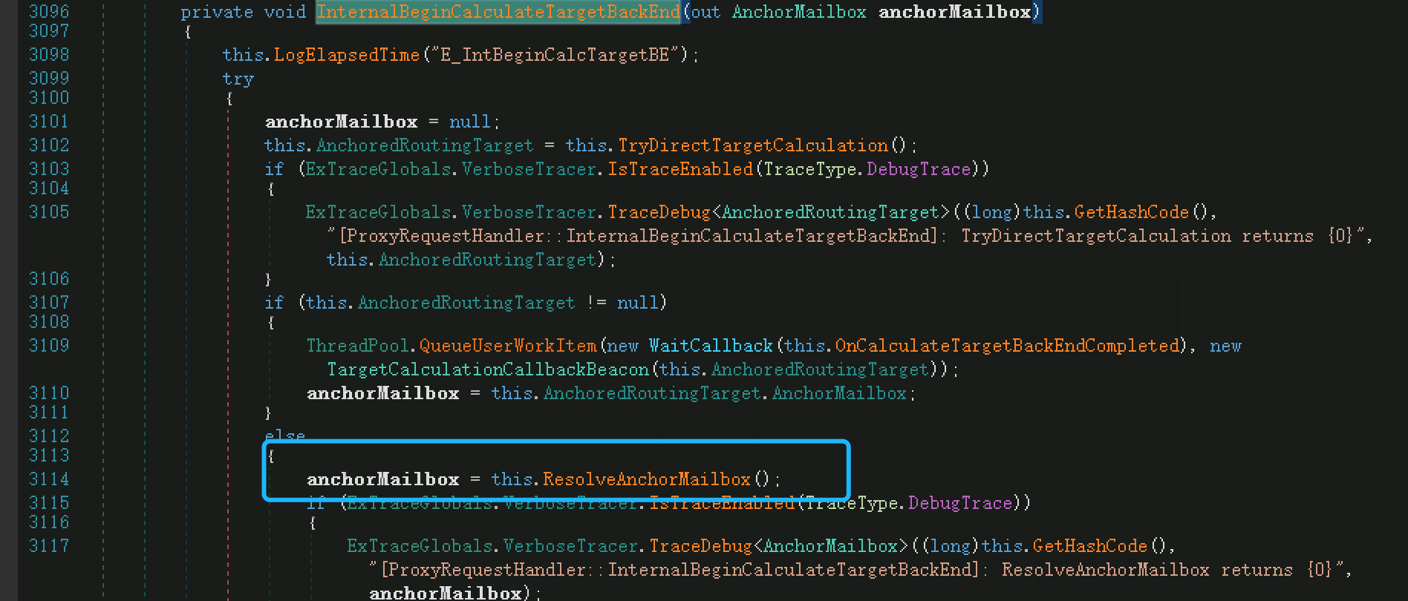This screenshot has width=1408, height=601.
Task: Click ExTraceGlobals on line 3105
Action: pyautogui.click(x=379, y=212)
